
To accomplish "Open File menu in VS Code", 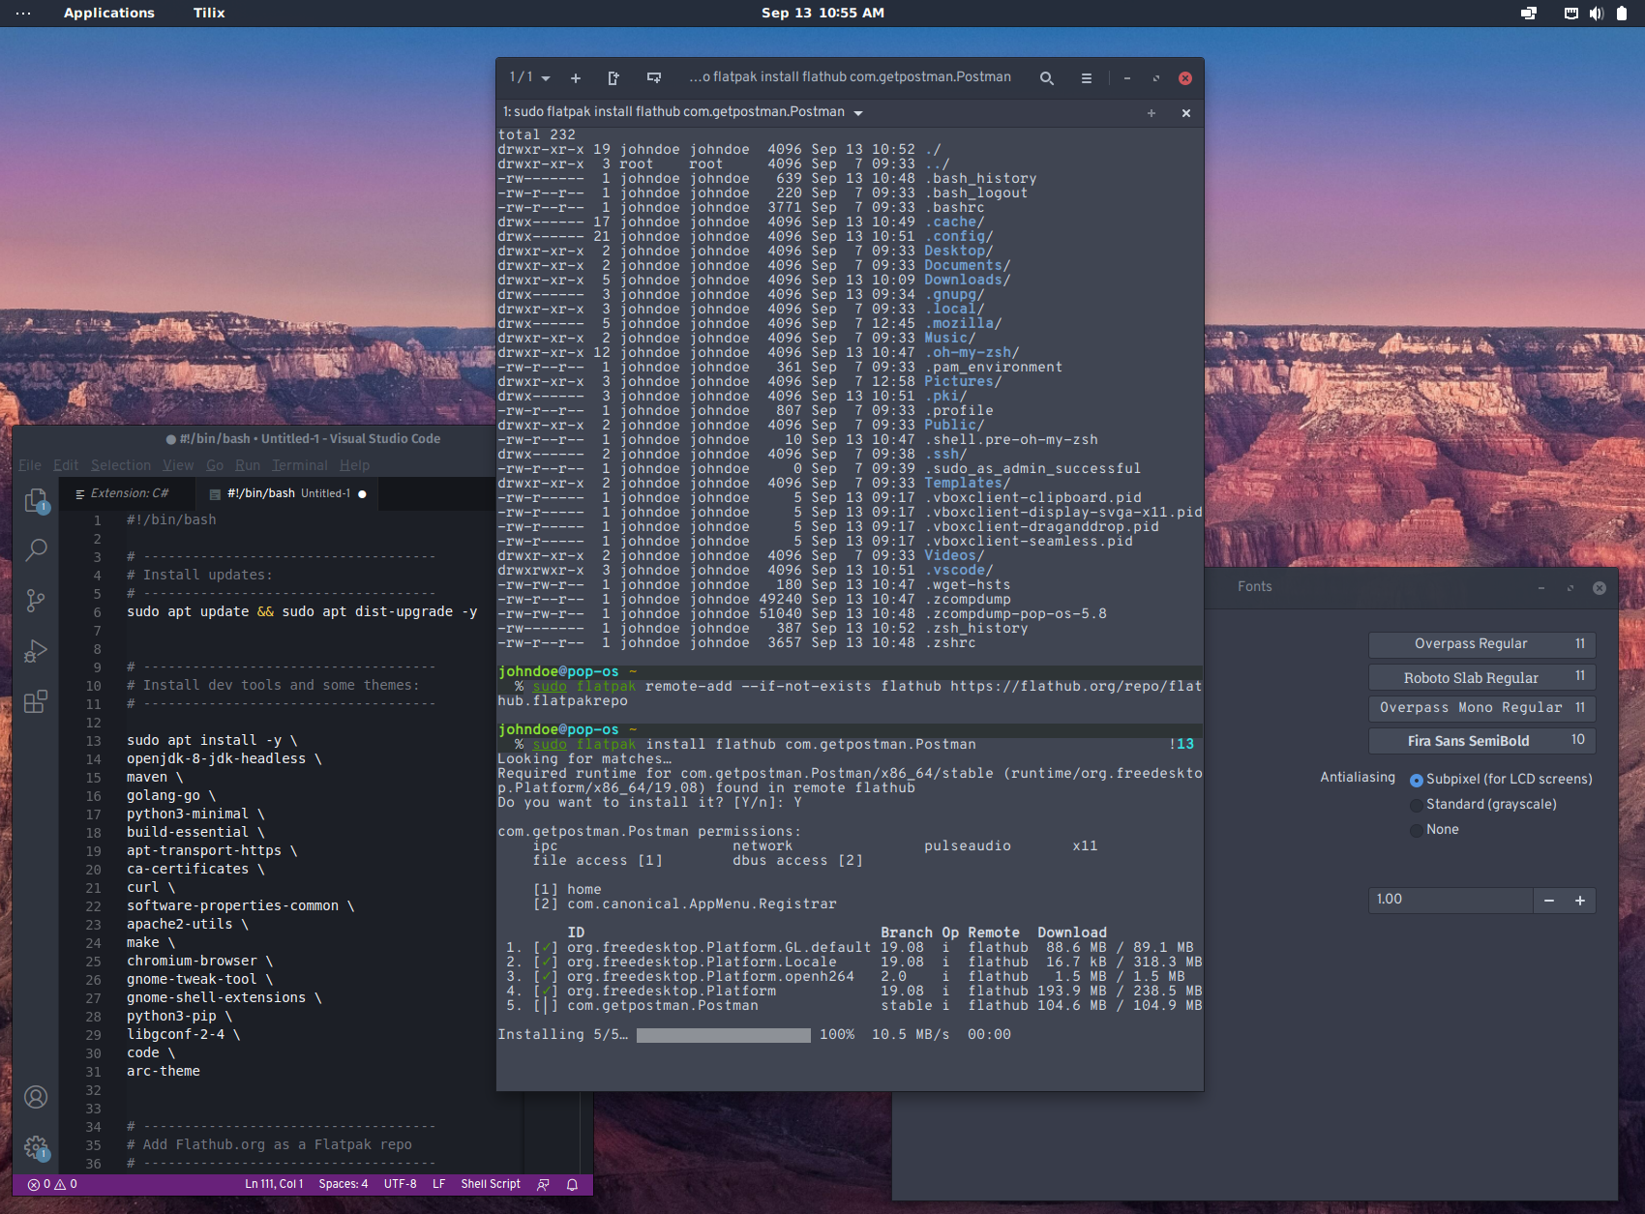I will coord(30,465).
